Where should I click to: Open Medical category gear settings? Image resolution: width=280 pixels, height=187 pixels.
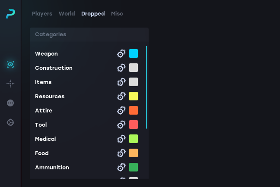(121, 139)
